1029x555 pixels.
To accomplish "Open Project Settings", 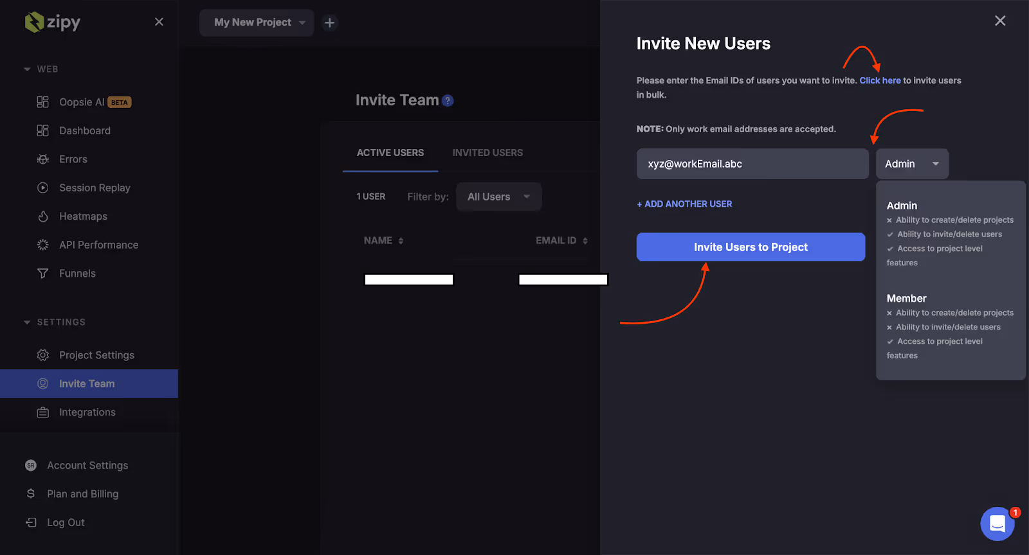I will (96, 355).
